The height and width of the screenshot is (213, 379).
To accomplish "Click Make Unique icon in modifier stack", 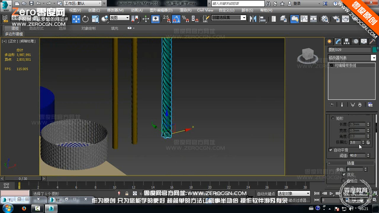I will [353, 105].
